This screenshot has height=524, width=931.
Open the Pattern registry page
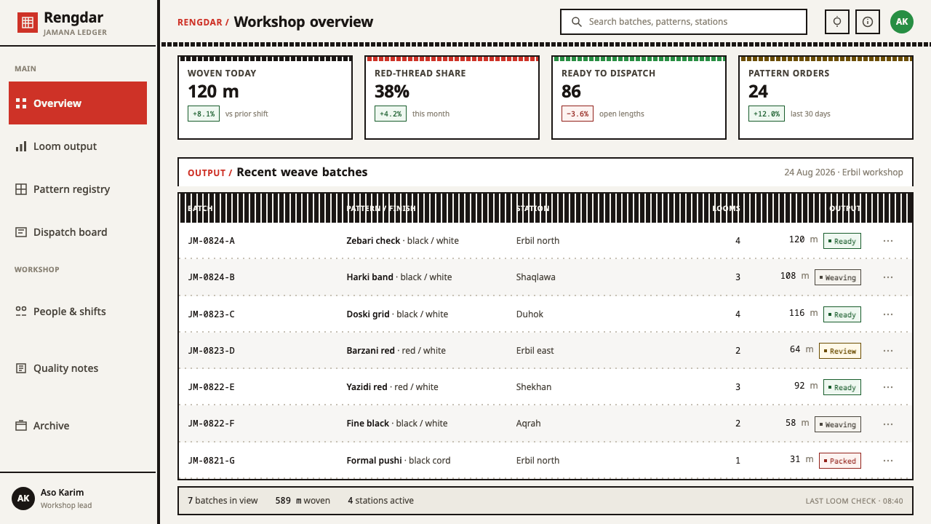click(x=78, y=189)
